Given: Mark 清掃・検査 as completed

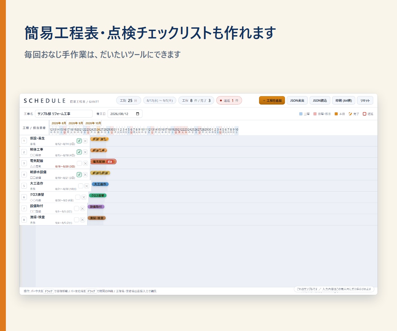Looking at the screenshot, I should click(x=76, y=220).
